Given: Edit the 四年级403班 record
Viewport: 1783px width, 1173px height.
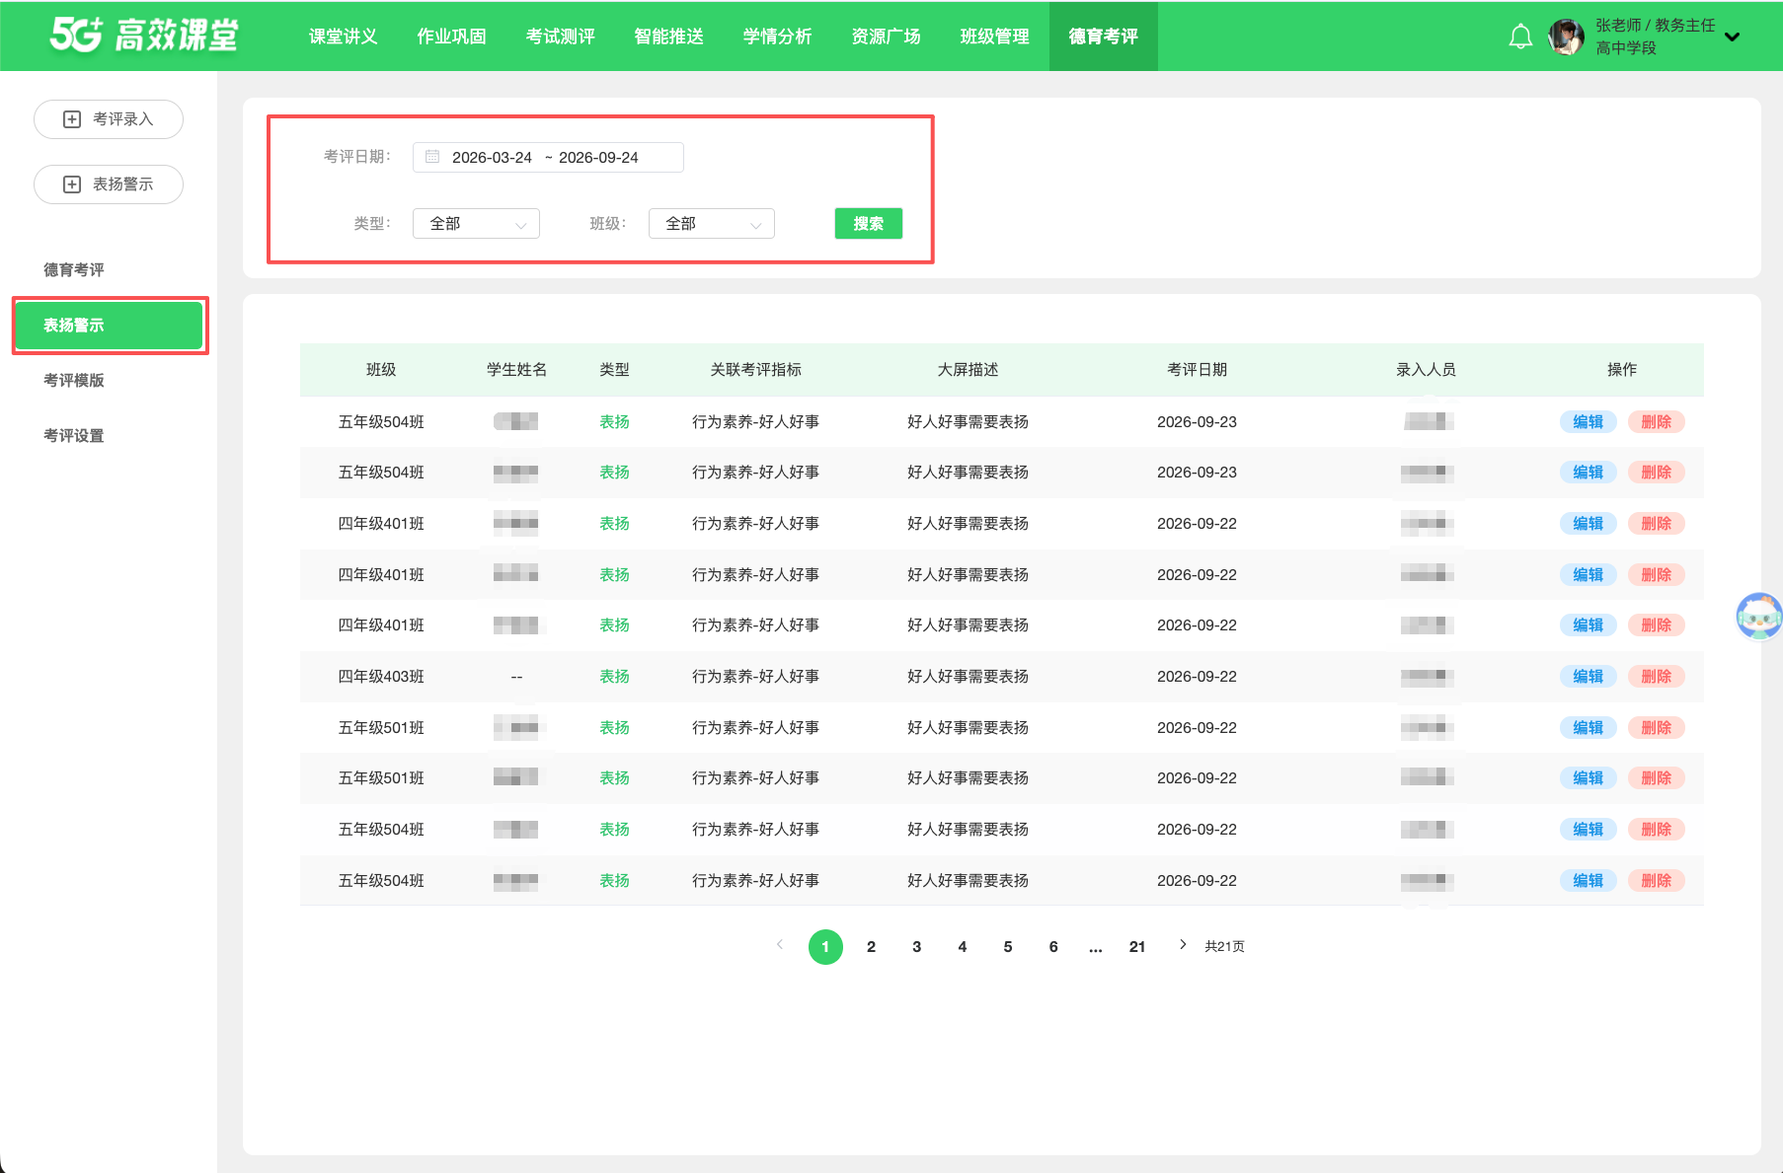Looking at the screenshot, I should (x=1588, y=677).
